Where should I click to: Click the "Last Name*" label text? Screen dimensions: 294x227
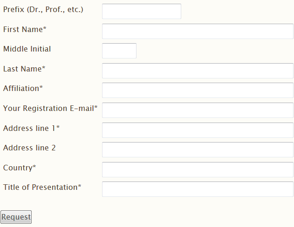(24, 69)
